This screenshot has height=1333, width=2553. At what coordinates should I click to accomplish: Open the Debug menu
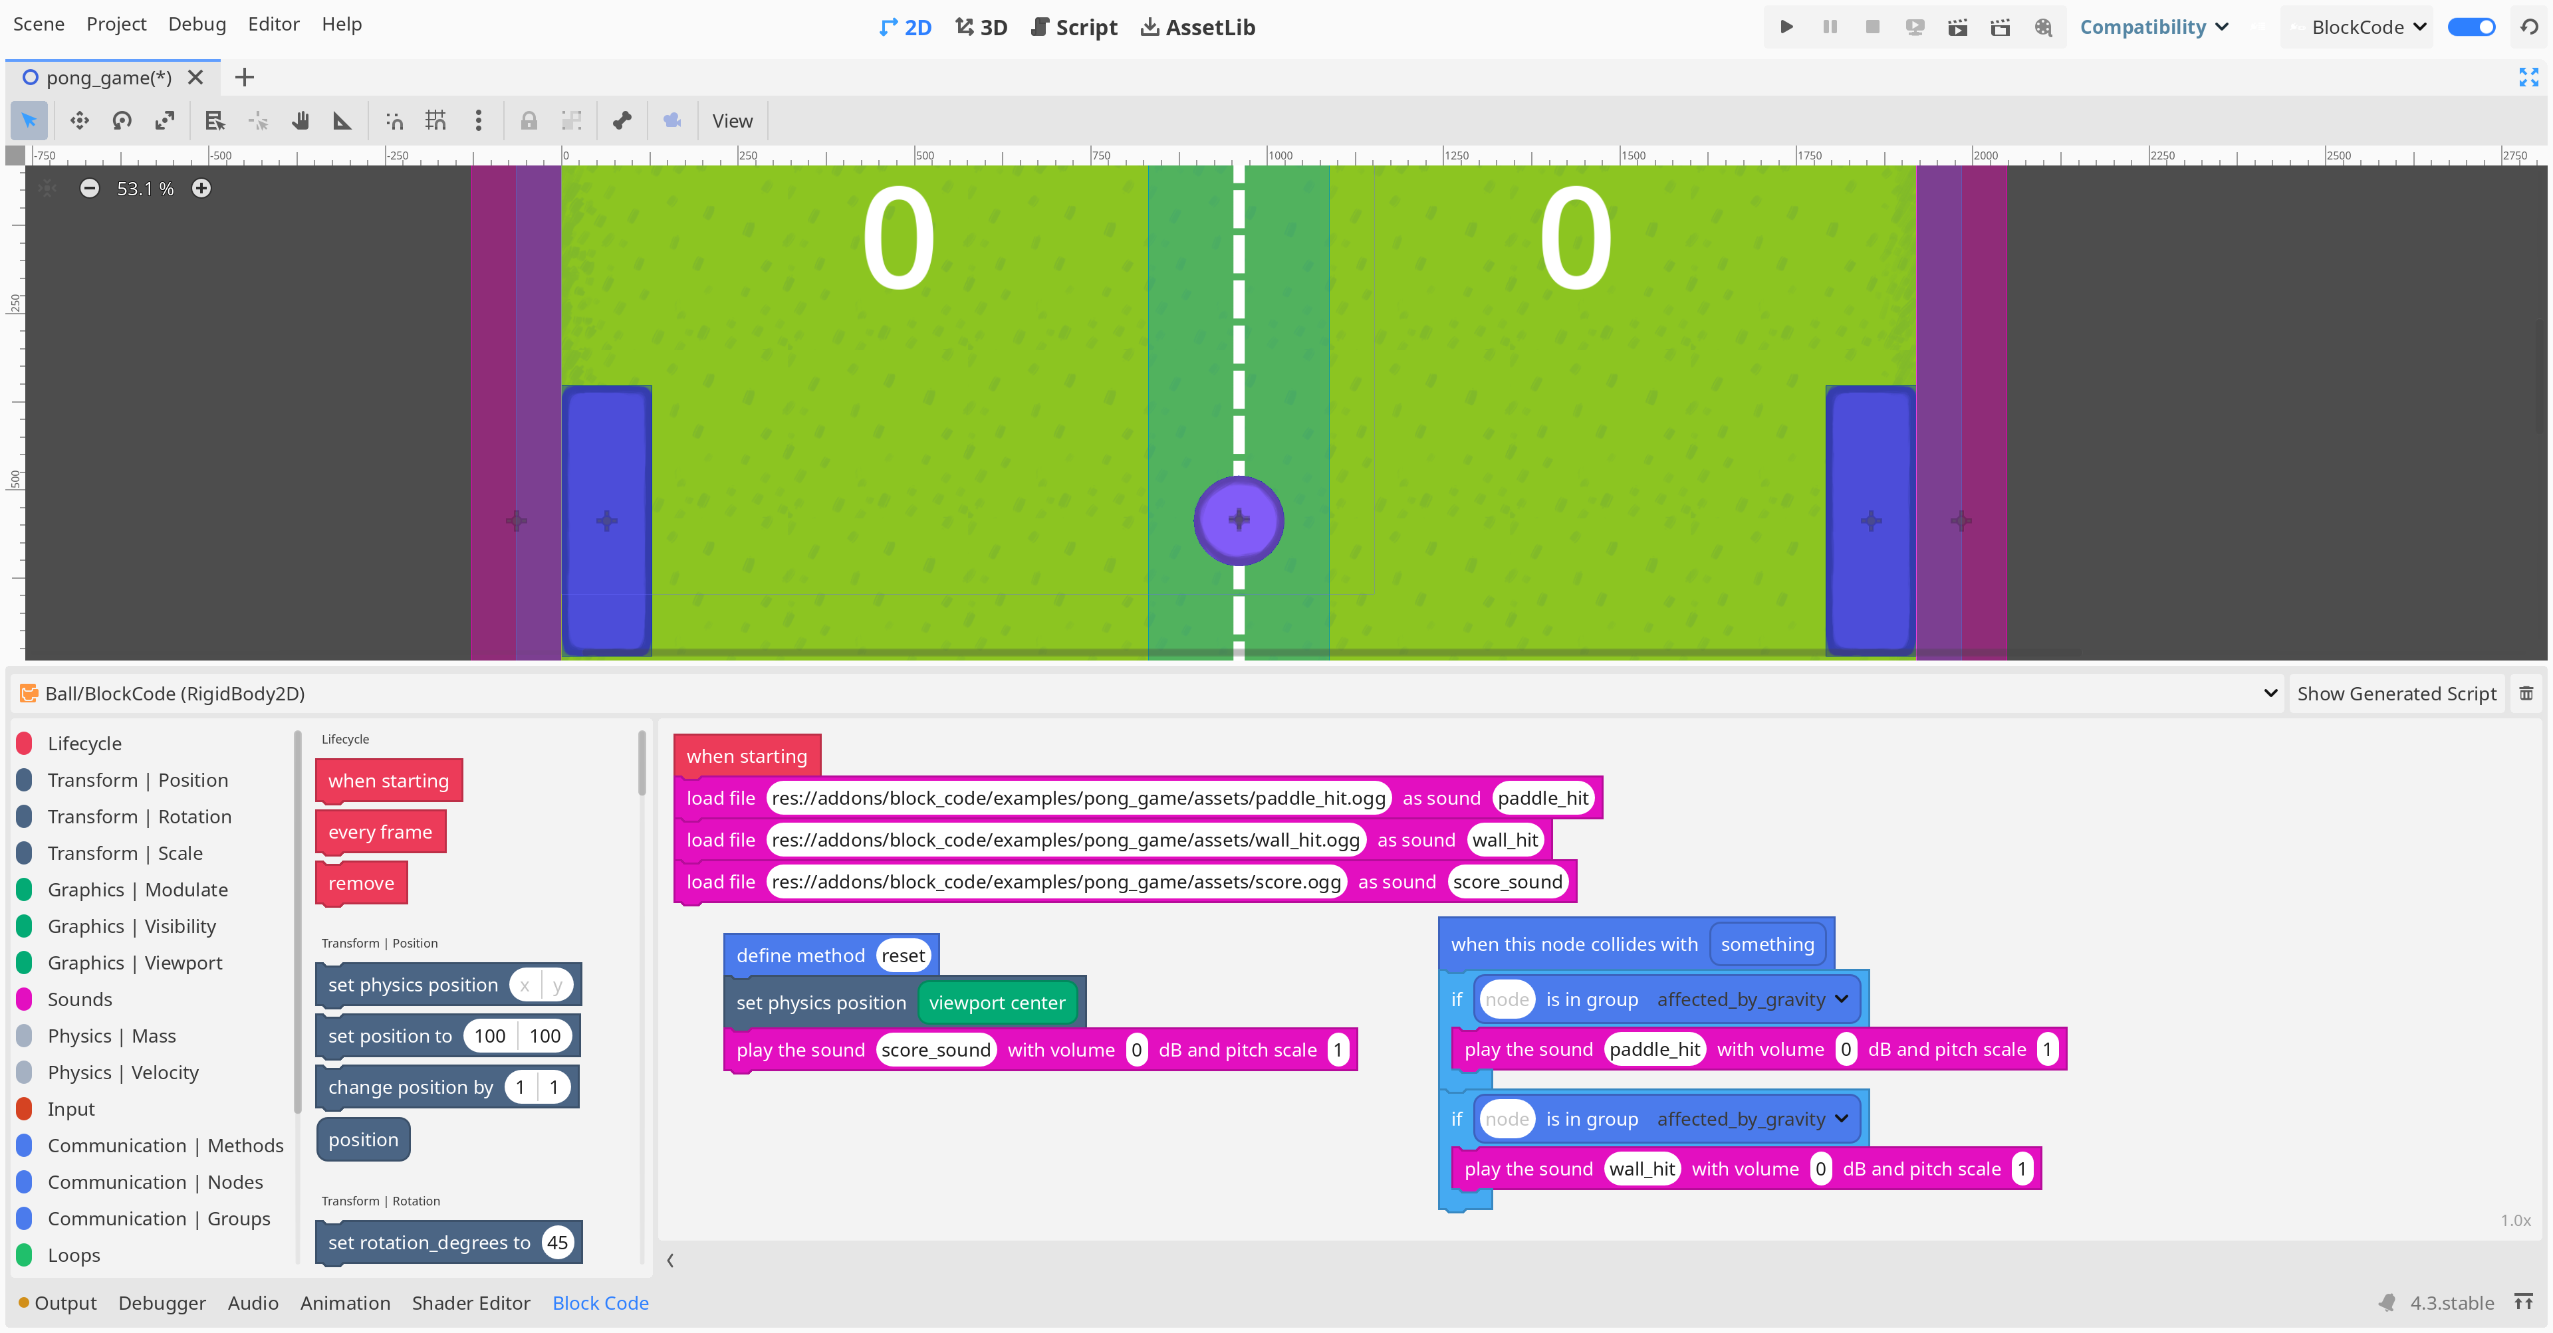point(196,24)
